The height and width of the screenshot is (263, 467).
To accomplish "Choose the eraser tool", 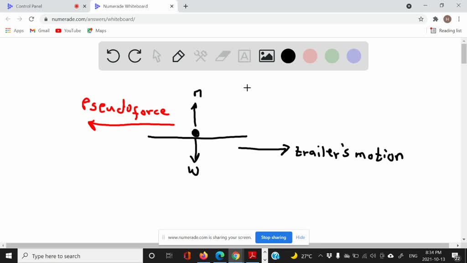I will tap(223, 56).
